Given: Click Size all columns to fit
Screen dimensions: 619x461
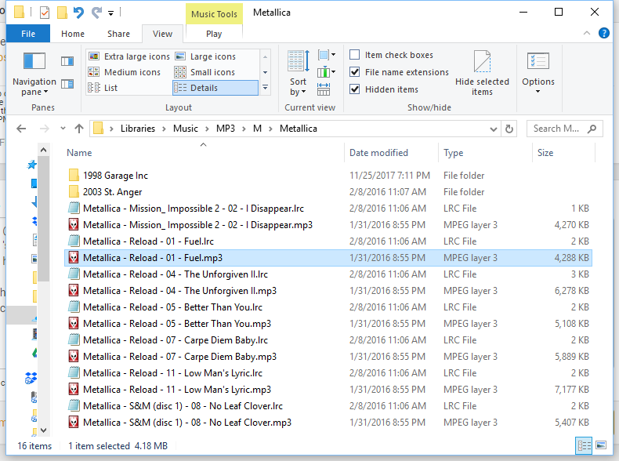Looking at the screenshot, I should click(324, 89).
